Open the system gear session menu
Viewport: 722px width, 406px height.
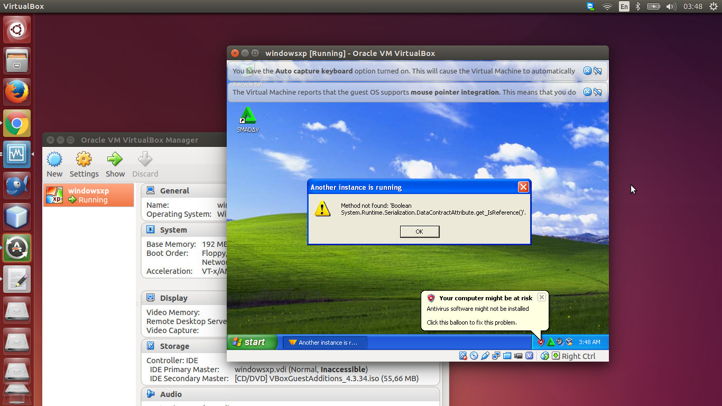click(x=714, y=6)
